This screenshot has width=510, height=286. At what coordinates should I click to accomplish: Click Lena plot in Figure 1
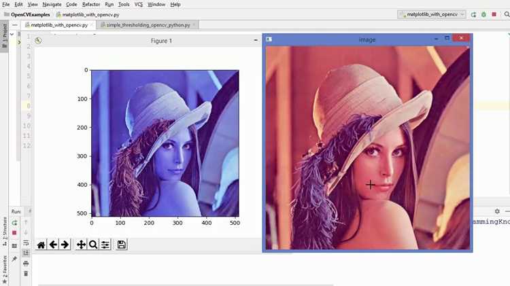click(x=165, y=143)
